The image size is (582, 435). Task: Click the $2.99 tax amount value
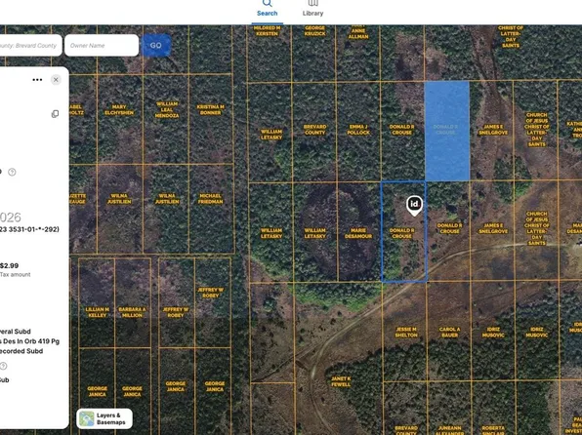click(x=10, y=265)
